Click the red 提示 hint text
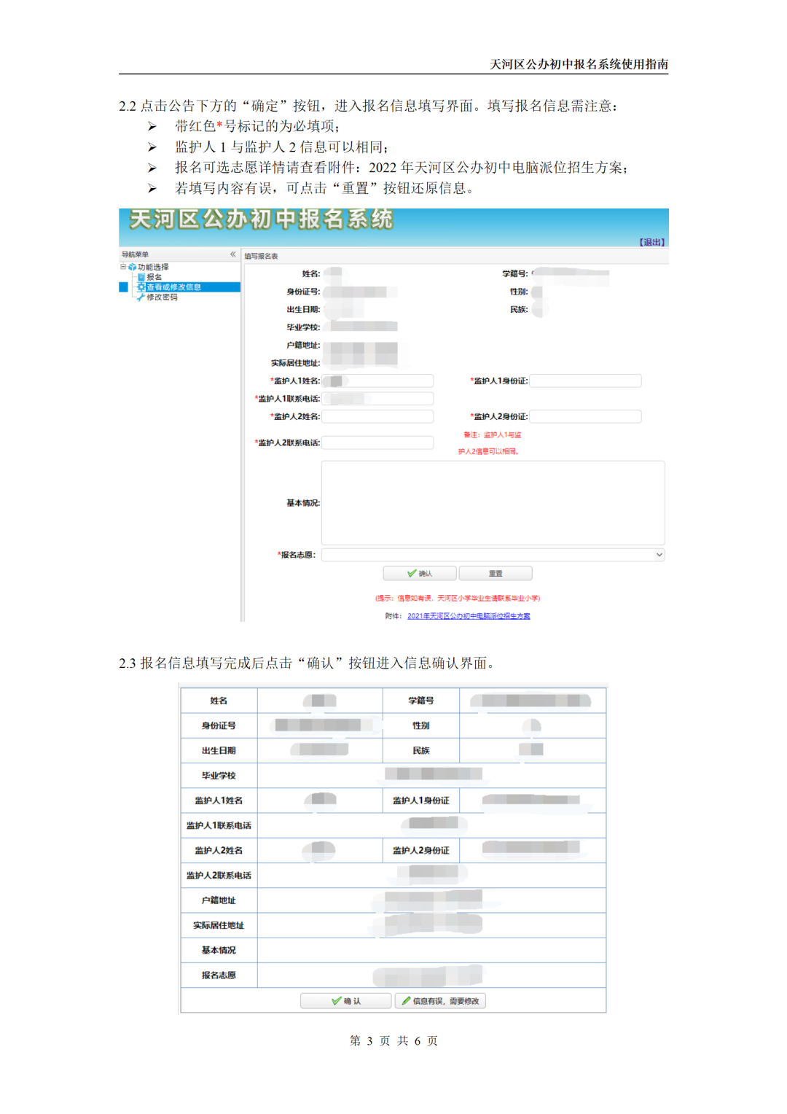Screen dimensions: 787x1114 coord(458,599)
